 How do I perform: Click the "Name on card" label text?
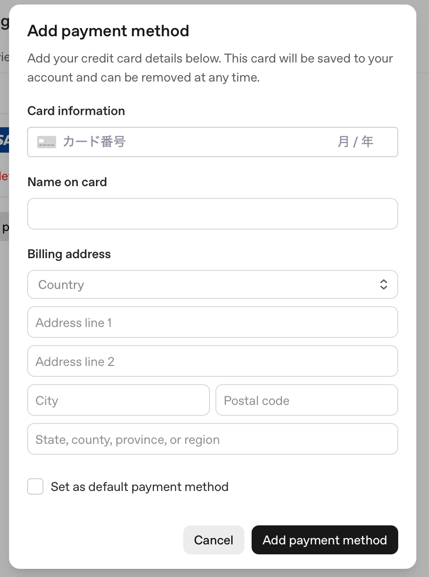[x=67, y=182]
